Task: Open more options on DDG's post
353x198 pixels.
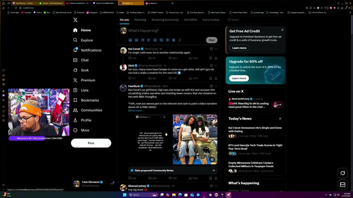Action: click(x=216, y=66)
